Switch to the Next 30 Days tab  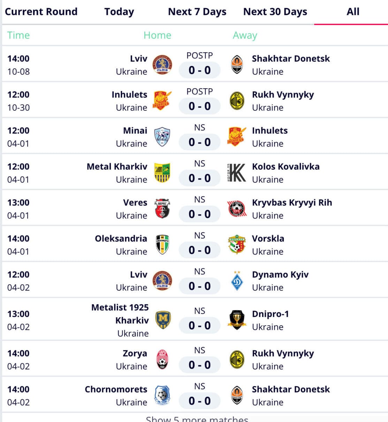275,12
